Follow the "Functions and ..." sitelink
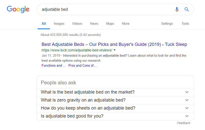205x130 pixels. point(54,66)
